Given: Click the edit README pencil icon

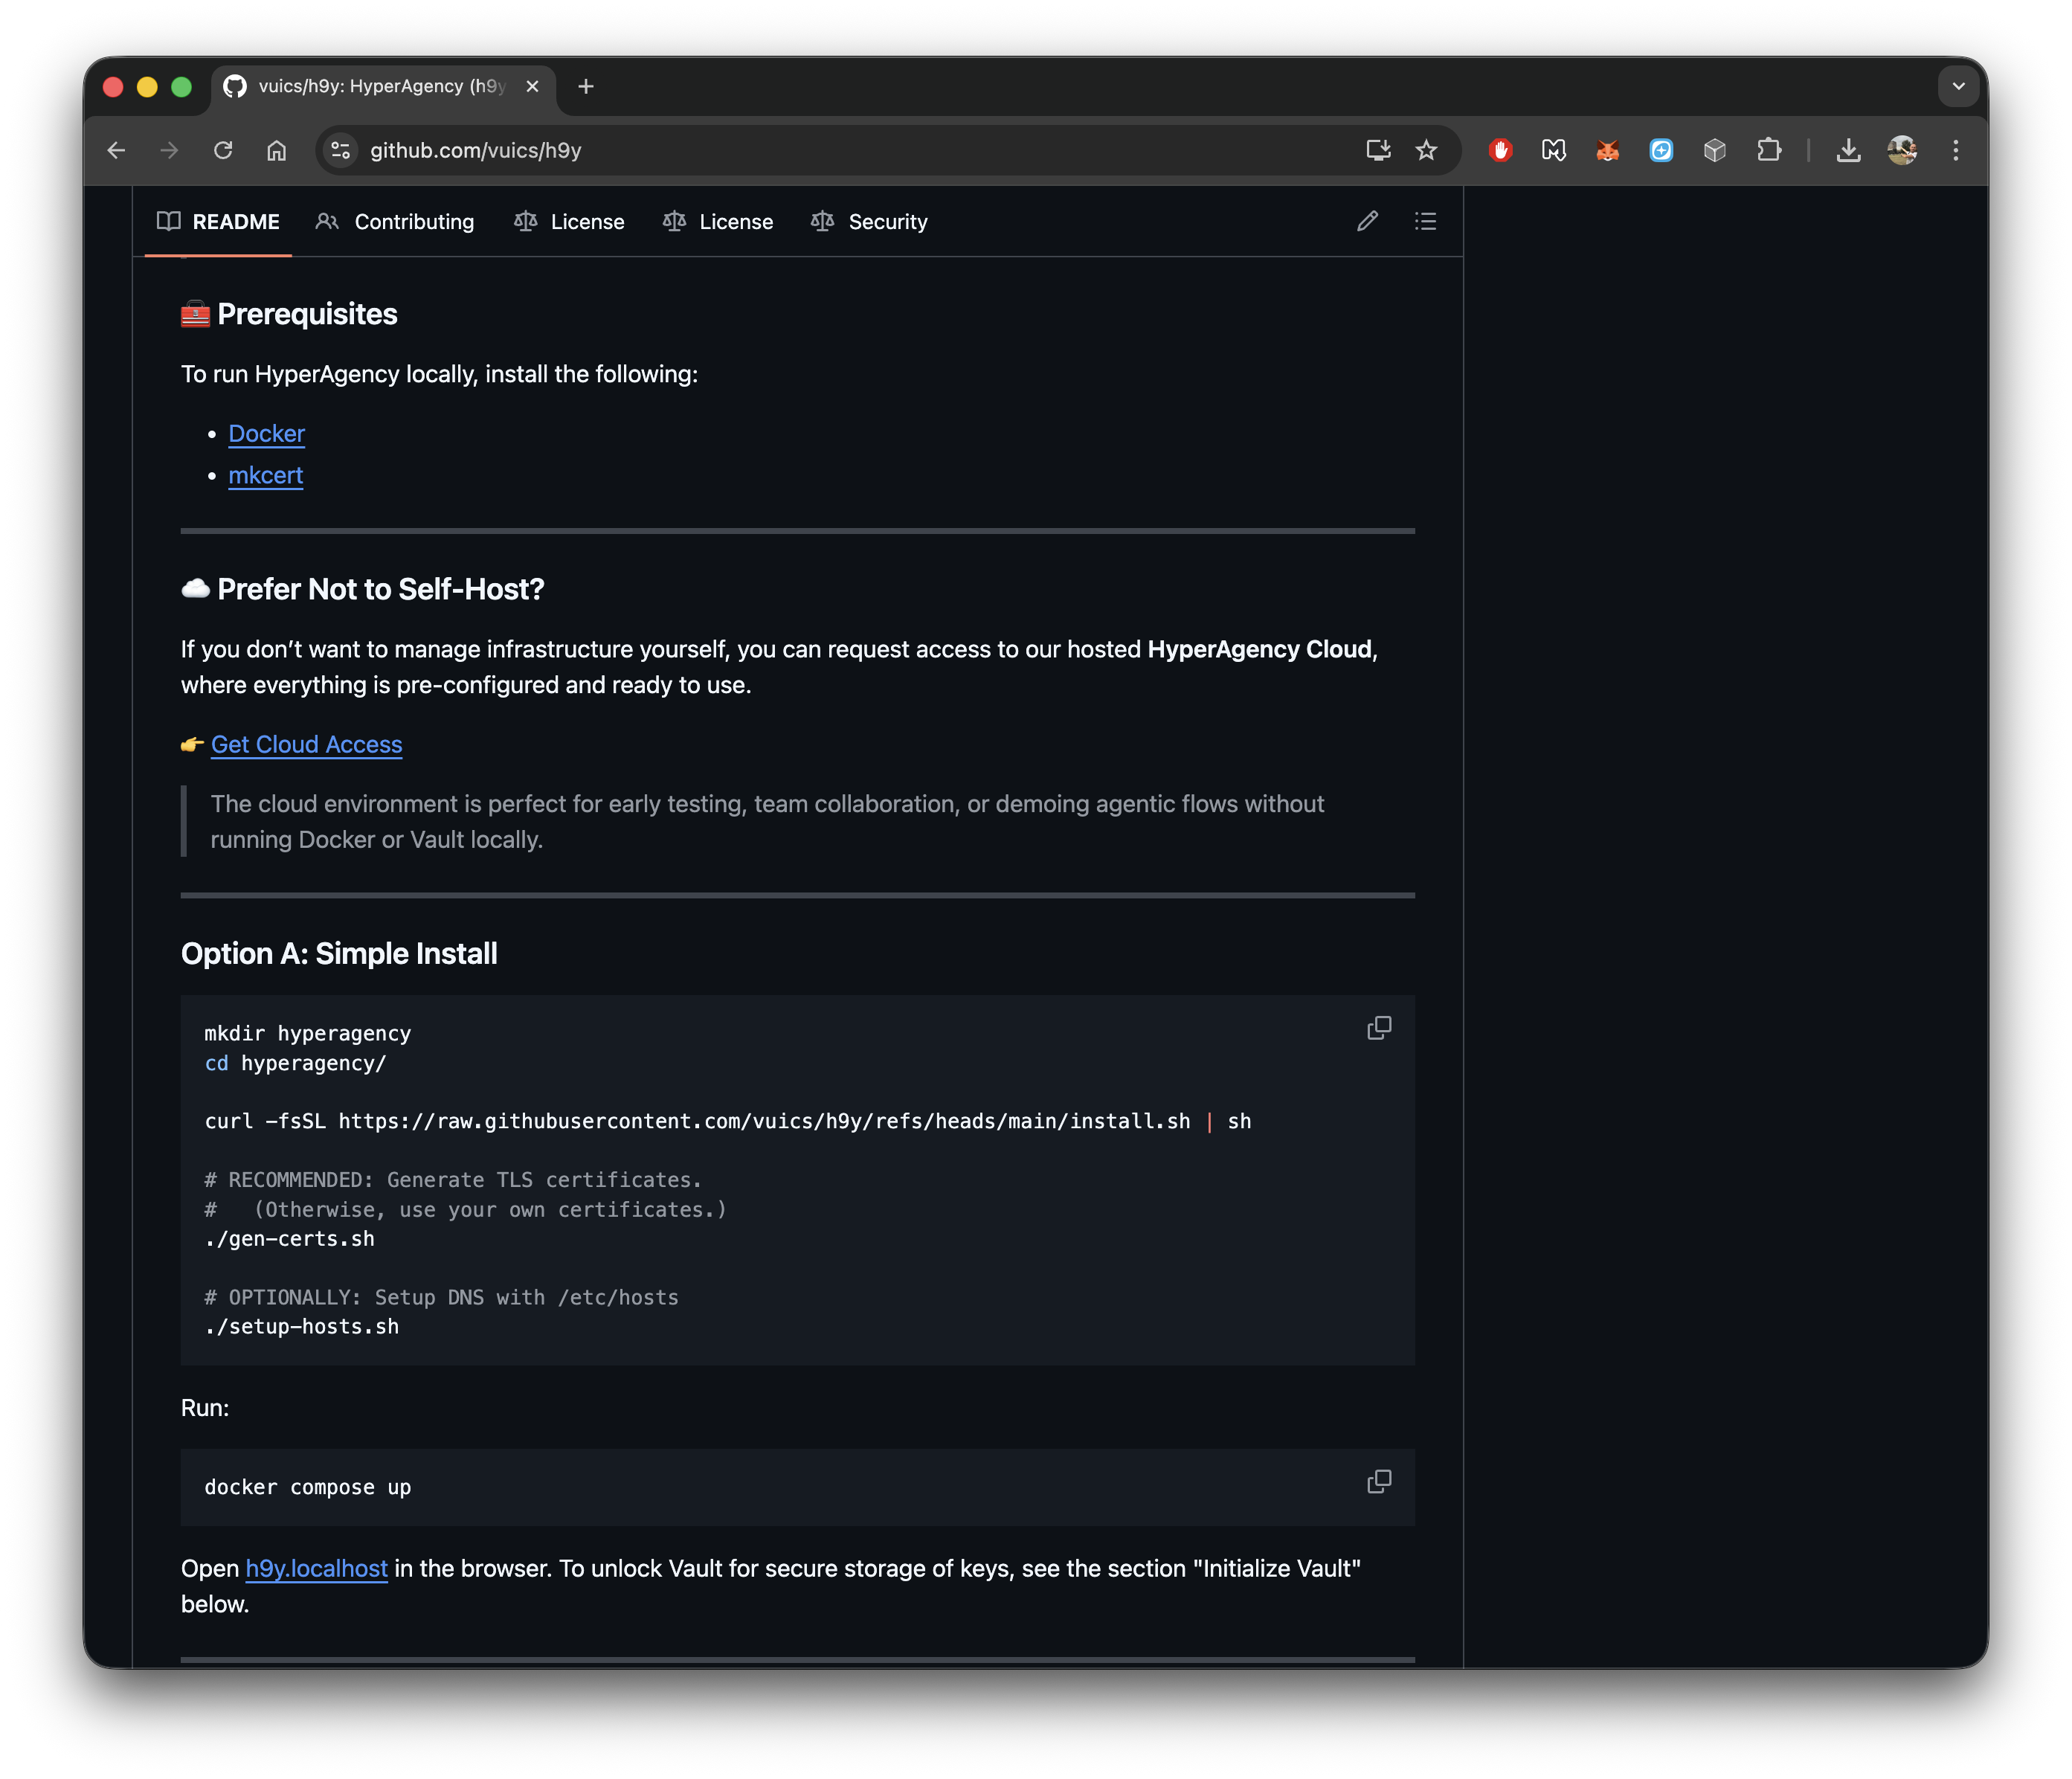Looking at the screenshot, I should [x=1367, y=221].
